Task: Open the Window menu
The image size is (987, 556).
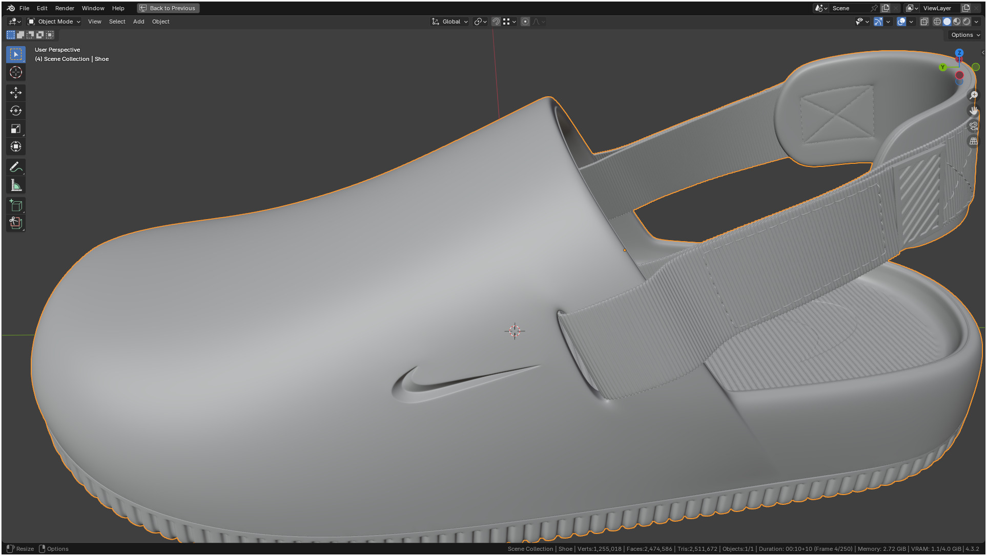Action: pyautogui.click(x=93, y=8)
